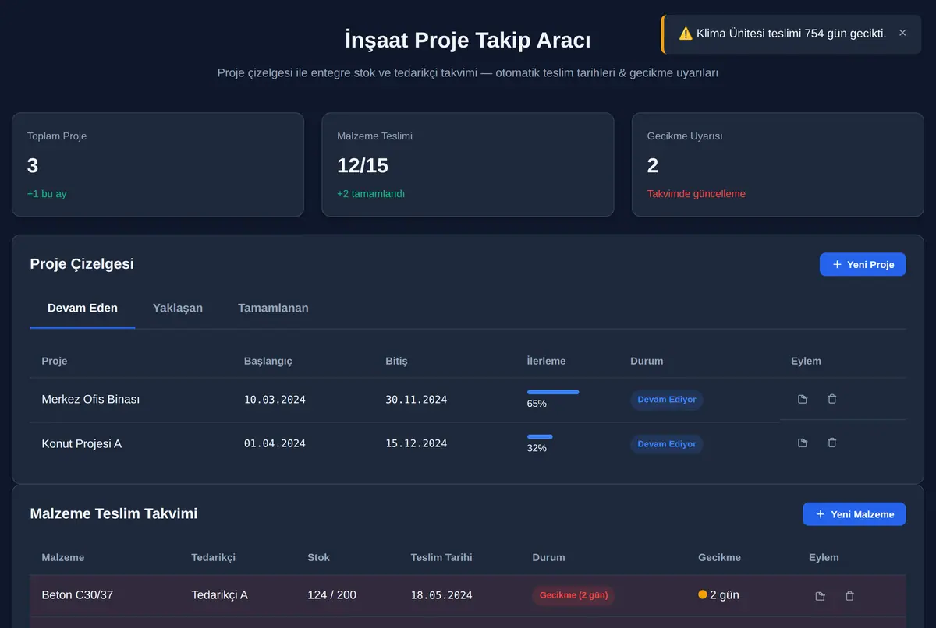
Task: Click the +1 bu ay text
Action: click(x=47, y=194)
